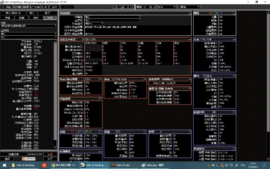Collapse the Skill Hit Damage DPS section
Image resolution: width=270 pixels, height=169 pixels.
(189, 39)
